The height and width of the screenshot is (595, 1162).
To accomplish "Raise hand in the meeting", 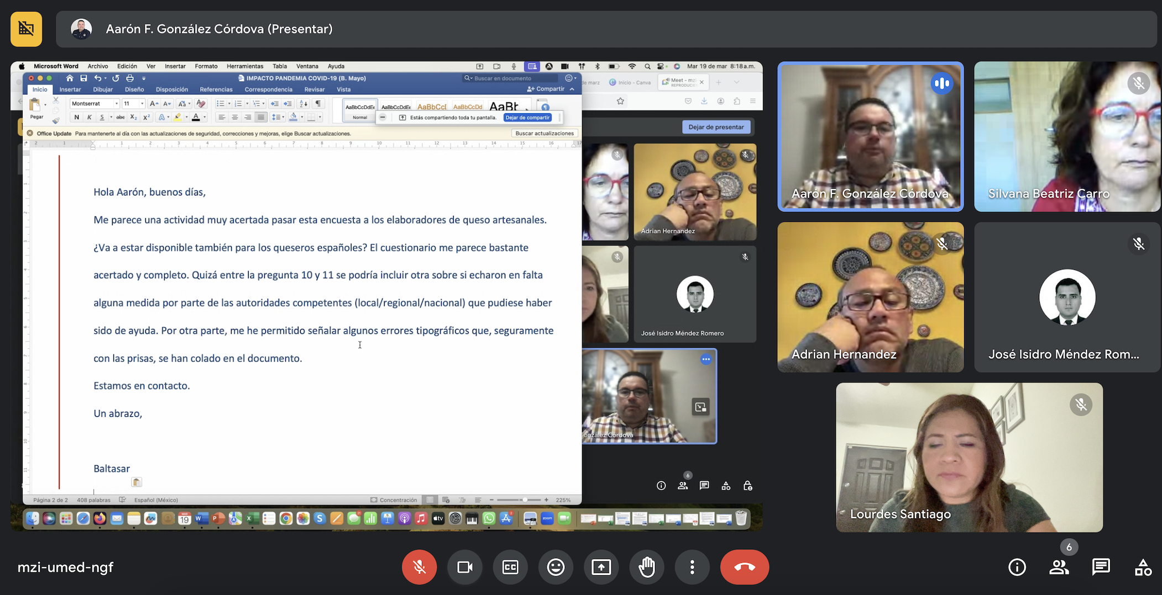I will pos(647,567).
